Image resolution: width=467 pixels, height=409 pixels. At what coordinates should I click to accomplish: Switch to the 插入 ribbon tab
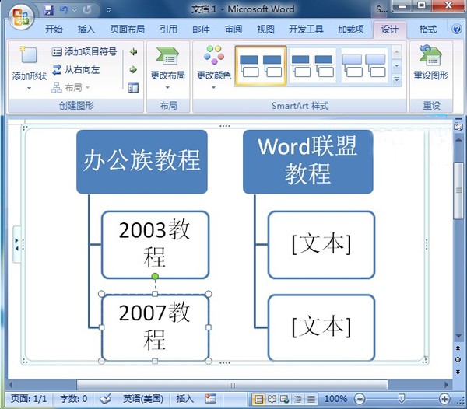click(86, 29)
